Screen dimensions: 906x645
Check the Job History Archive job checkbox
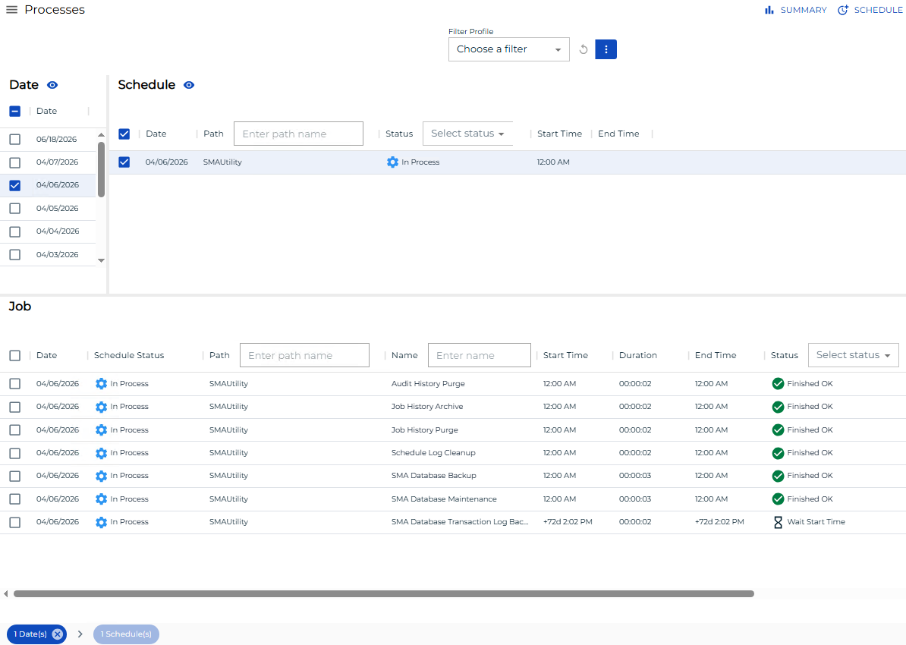click(x=15, y=407)
